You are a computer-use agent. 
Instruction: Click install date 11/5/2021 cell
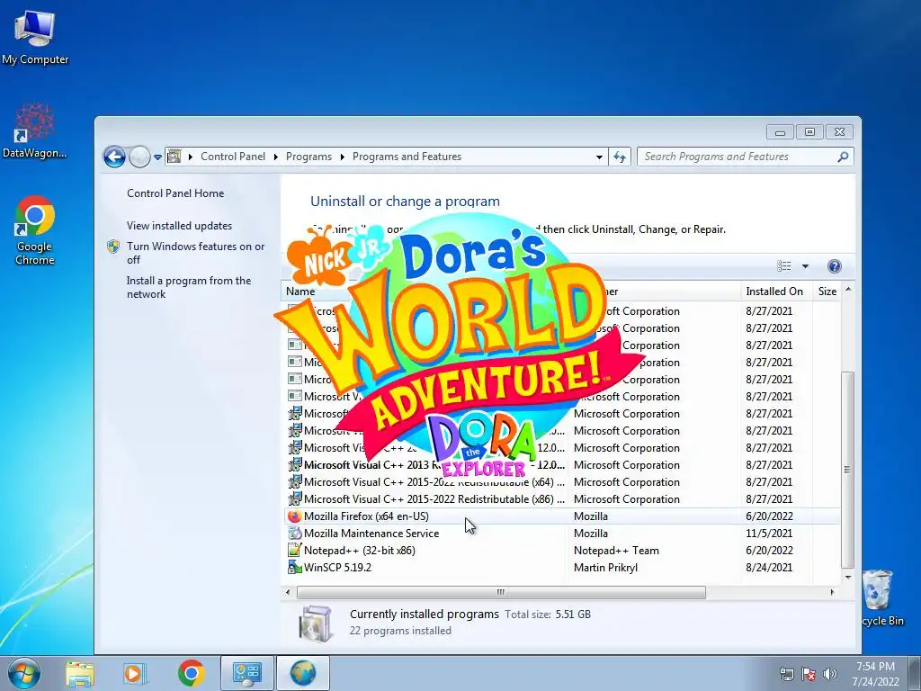tap(767, 534)
